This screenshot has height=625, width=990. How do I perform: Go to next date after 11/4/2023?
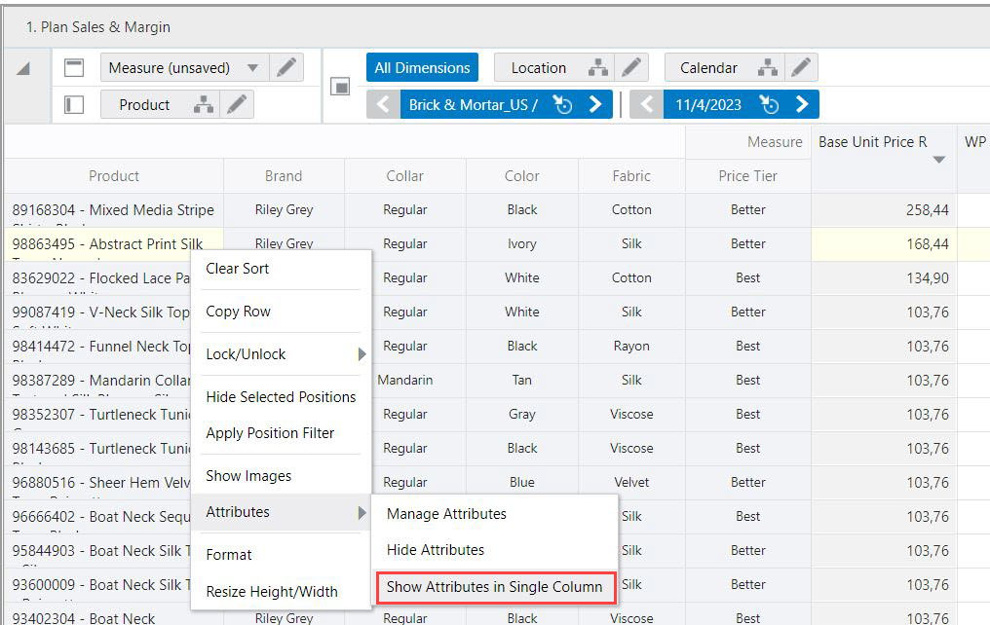pyautogui.click(x=802, y=104)
